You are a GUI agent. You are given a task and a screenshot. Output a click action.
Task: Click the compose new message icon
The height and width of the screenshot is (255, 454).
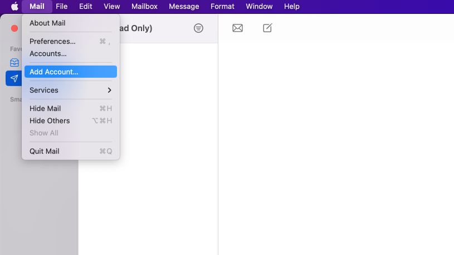[267, 28]
